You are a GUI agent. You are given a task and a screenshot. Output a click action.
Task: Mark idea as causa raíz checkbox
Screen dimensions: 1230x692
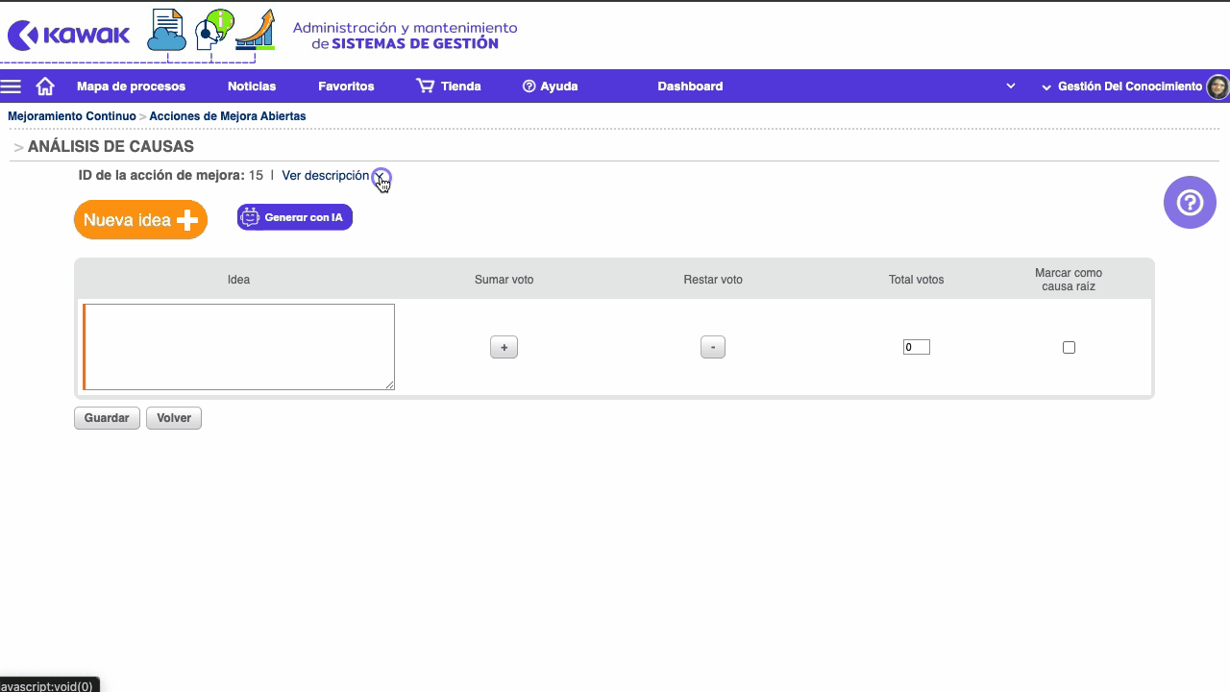coord(1069,347)
